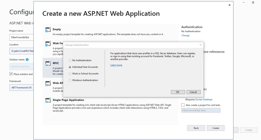Viewport: 261px width, 140px height.
Task: Close the Create a new ASP.NET Web Application window
Action: (230, 5)
